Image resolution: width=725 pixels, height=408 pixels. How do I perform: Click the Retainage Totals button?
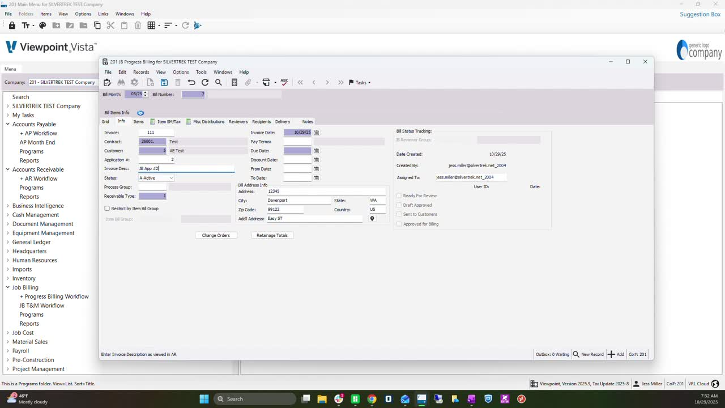click(x=272, y=235)
